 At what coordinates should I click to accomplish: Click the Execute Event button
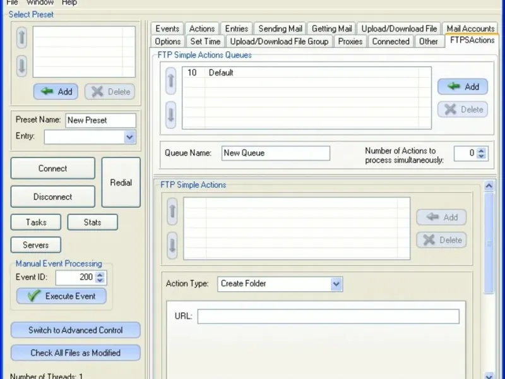pyautogui.click(x=61, y=296)
